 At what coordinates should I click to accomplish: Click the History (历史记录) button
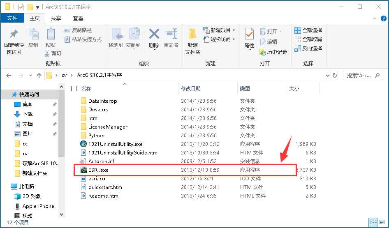273,52
